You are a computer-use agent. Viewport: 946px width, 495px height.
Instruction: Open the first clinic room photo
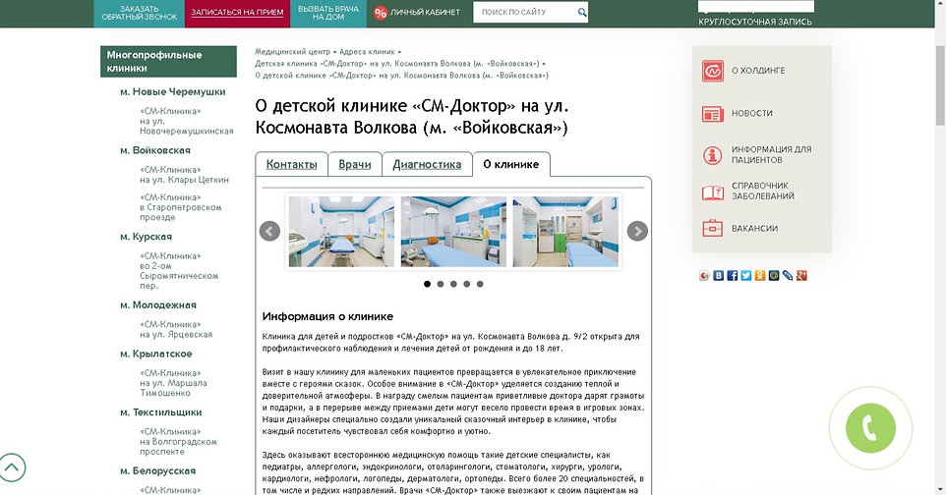pos(341,232)
